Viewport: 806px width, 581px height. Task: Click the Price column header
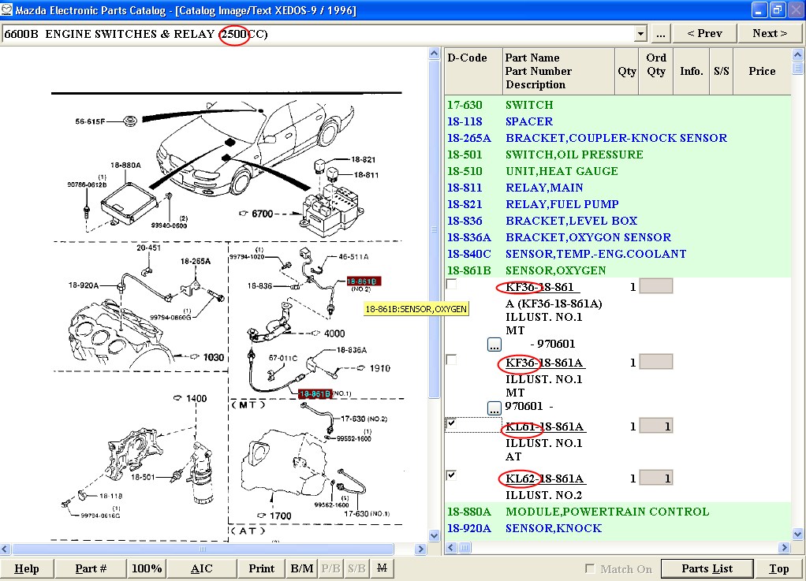coord(762,72)
